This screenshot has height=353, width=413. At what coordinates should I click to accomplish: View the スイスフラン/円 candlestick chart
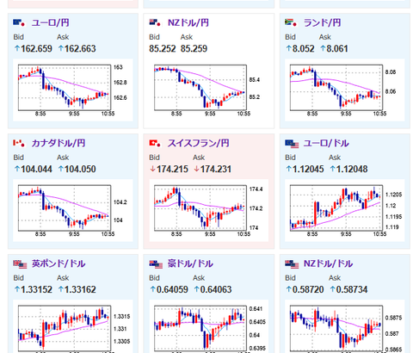209,210
